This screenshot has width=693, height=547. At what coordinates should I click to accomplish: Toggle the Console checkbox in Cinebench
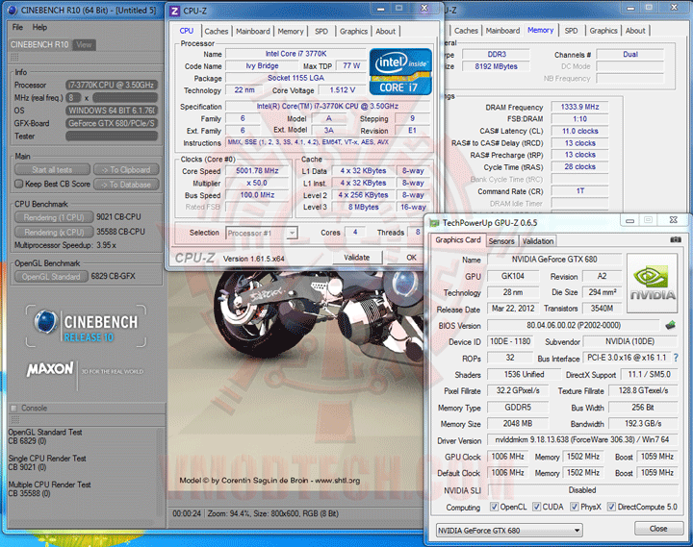click(x=13, y=408)
